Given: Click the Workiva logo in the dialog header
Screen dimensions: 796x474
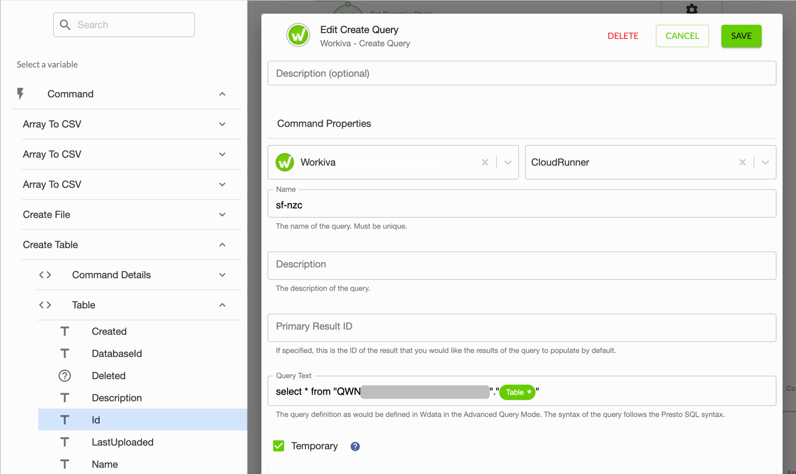Looking at the screenshot, I should coord(298,35).
